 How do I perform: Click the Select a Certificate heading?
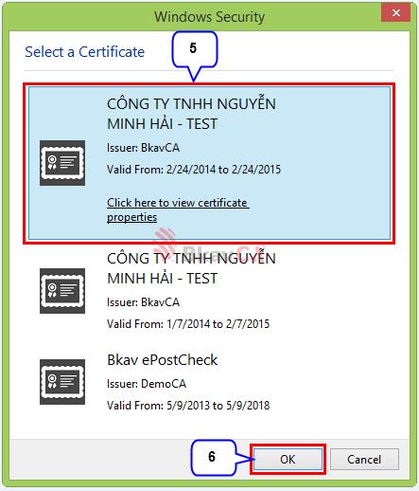pyautogui.click(x=84, y=52)
